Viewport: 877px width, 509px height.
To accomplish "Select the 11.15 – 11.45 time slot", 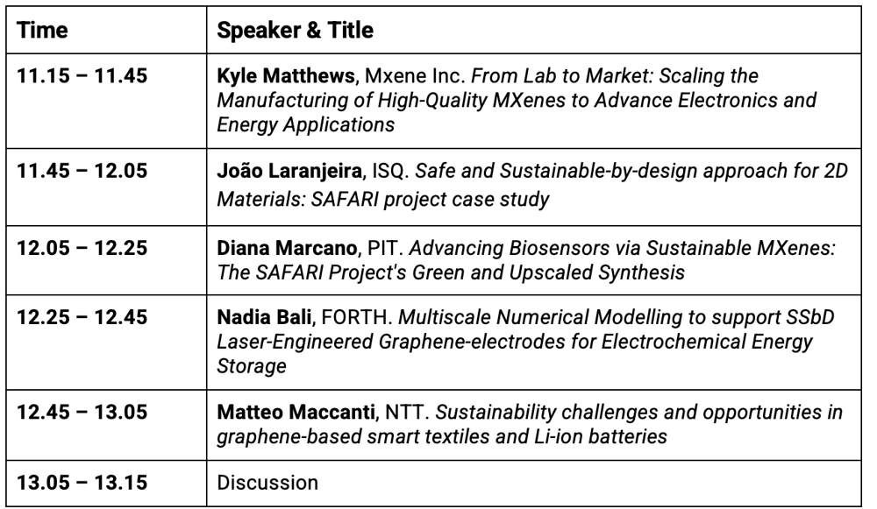I will (82, 75).
